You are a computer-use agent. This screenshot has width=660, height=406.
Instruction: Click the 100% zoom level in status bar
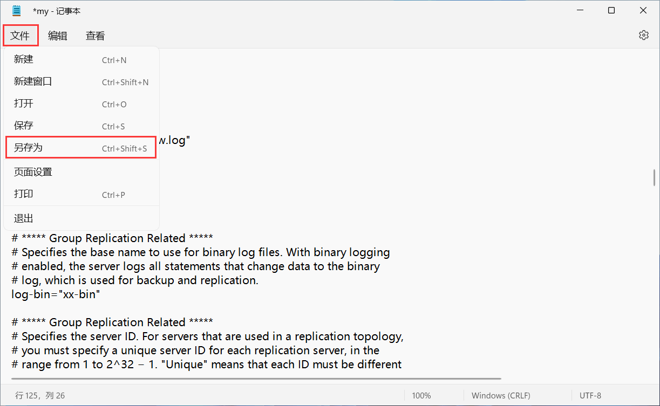click(x=421, y=396)
